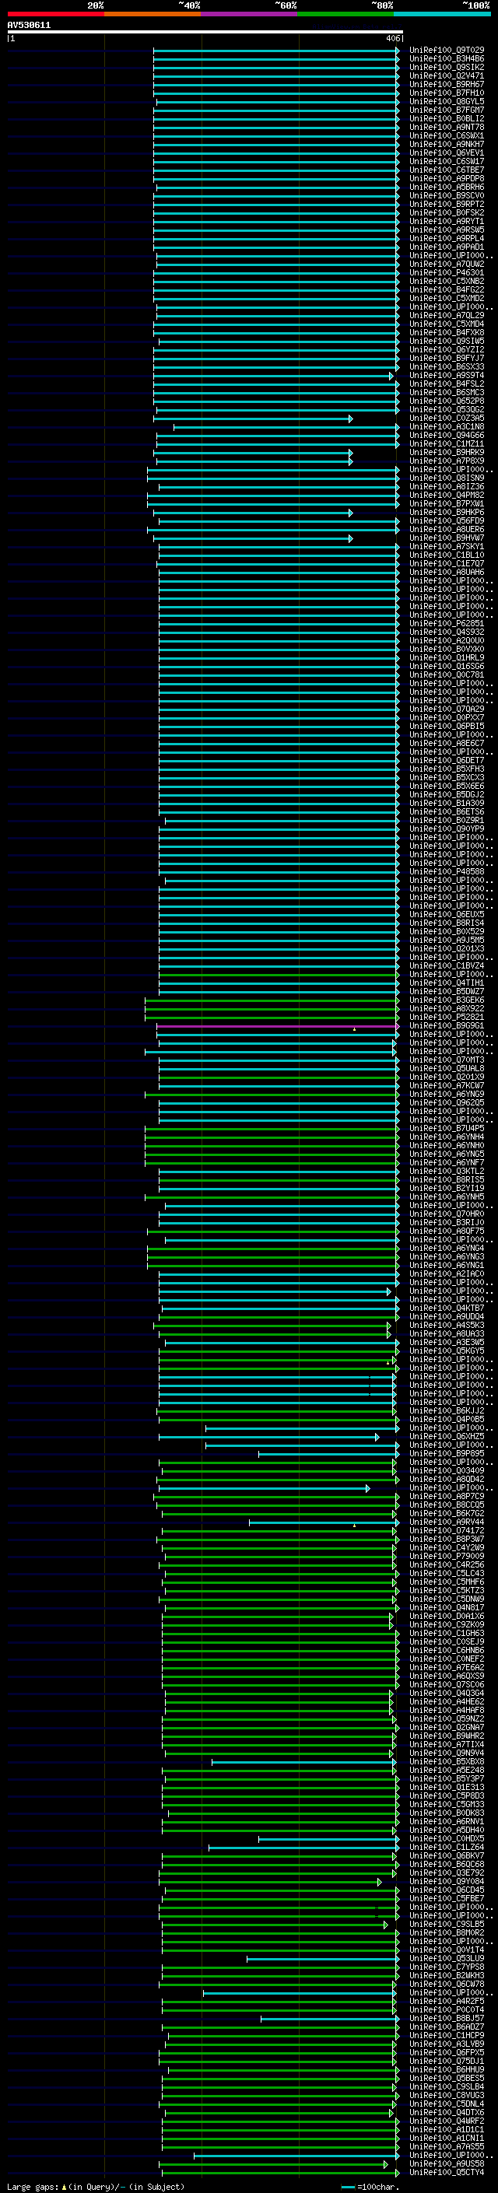The height and width of the screenshot is (2193, 498).
Task: Select the UniRef100_Q70HR0 label
Action: pyautogui.click(x=447, y=1214)
